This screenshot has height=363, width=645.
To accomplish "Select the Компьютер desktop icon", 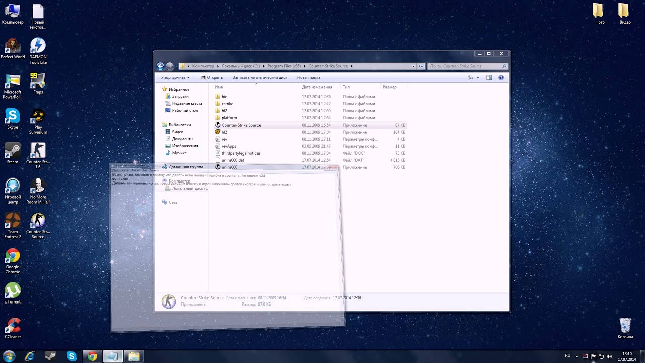I will [13, 14].
